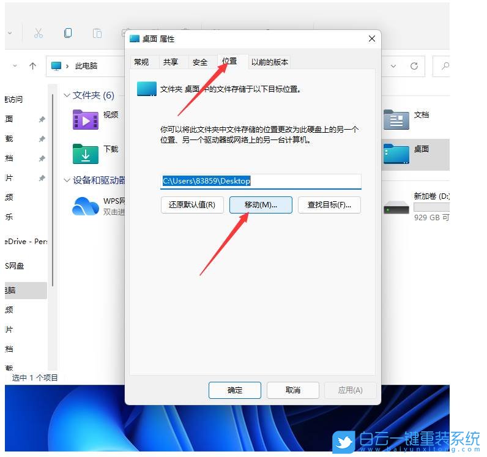Image resolution: width=487 pixels, height=457 pixels.
Task: Collapse the 文件夹 (6) group
Action: pos(67,95)
